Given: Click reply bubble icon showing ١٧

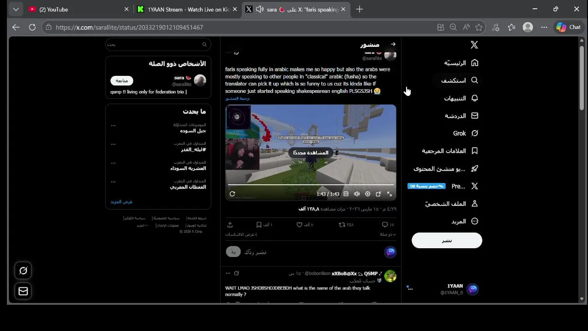Looking at the screenshot, I should point(385,225).
